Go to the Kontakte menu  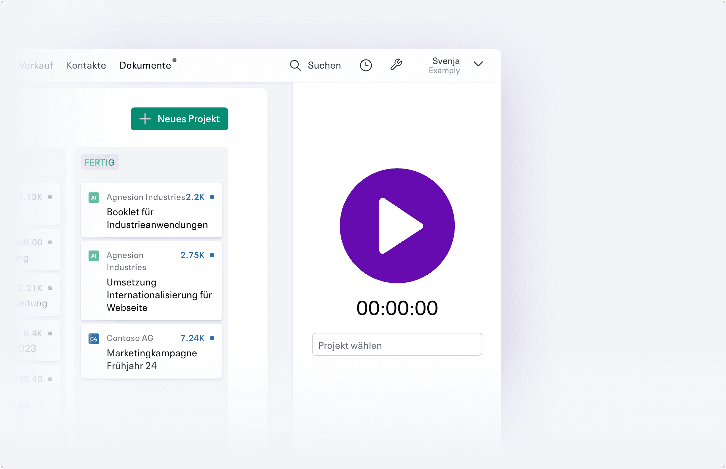pyautogui.click(x=86, y=65)
